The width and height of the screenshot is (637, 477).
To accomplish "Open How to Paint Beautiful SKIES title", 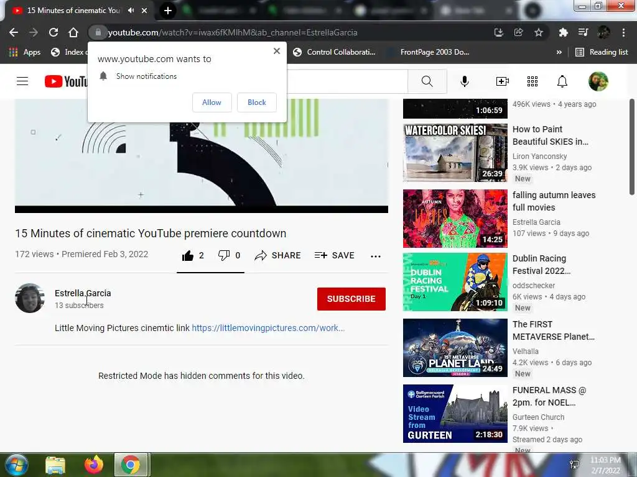I will 551,135.
